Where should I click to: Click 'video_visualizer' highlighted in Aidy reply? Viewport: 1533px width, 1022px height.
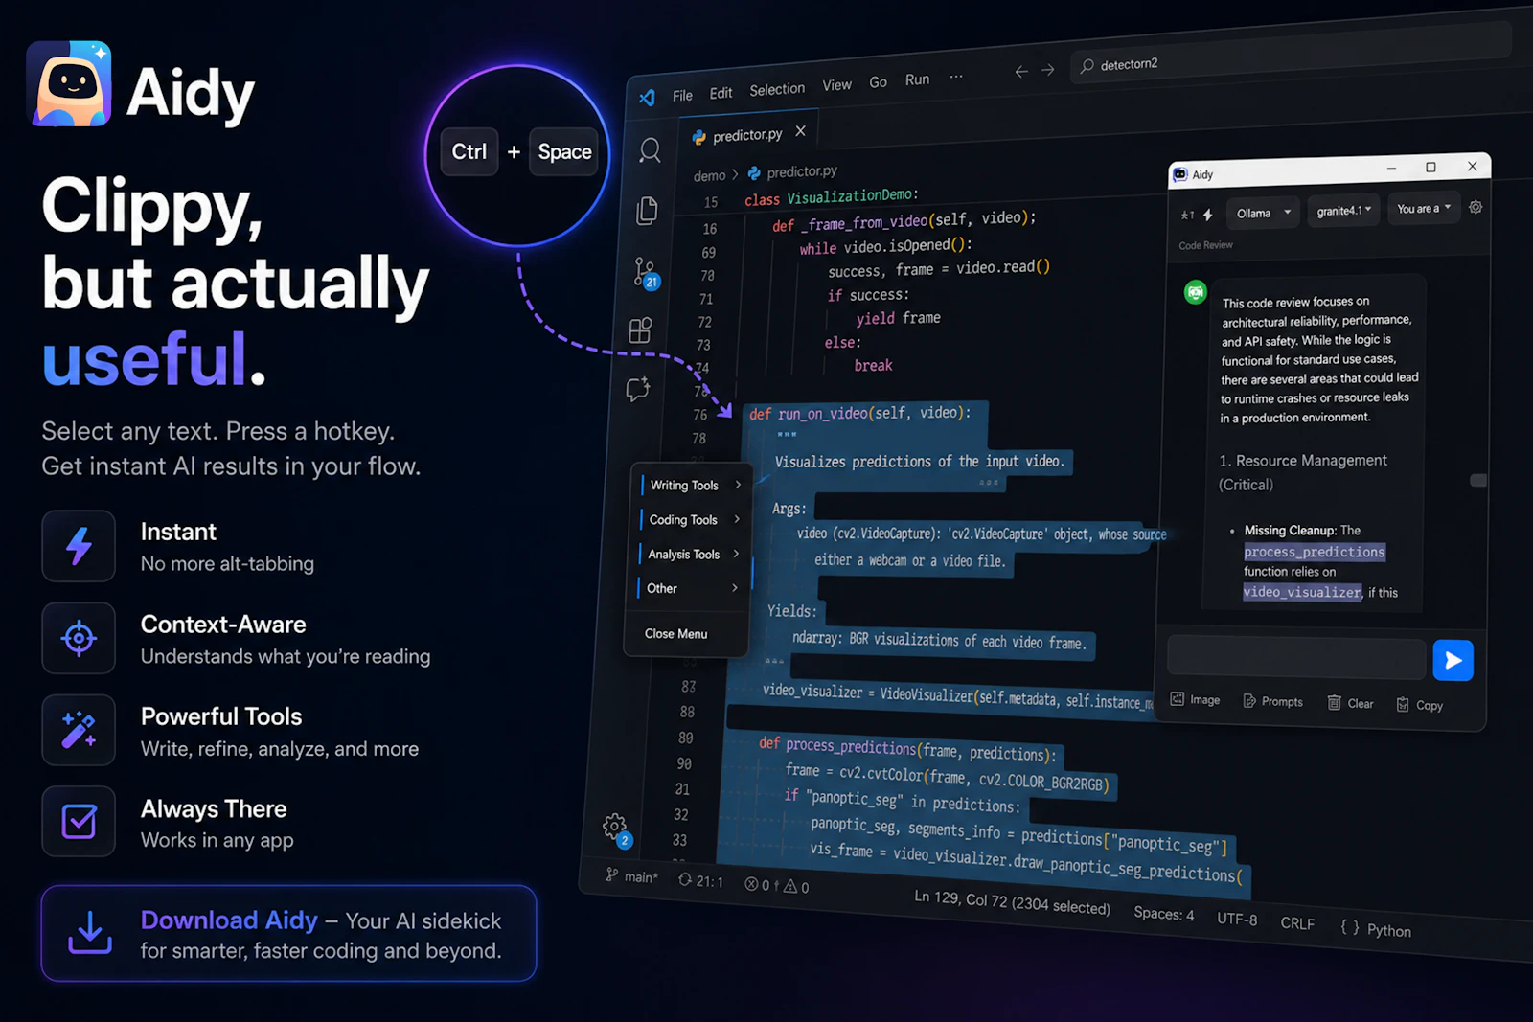tap(1302, 592)
